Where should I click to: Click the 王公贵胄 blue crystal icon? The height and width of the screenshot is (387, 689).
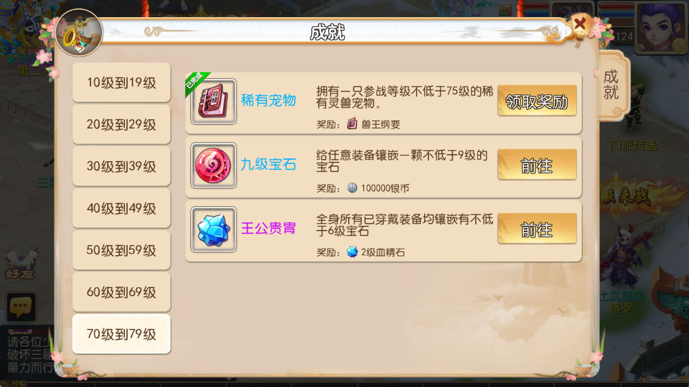(214, 230)
